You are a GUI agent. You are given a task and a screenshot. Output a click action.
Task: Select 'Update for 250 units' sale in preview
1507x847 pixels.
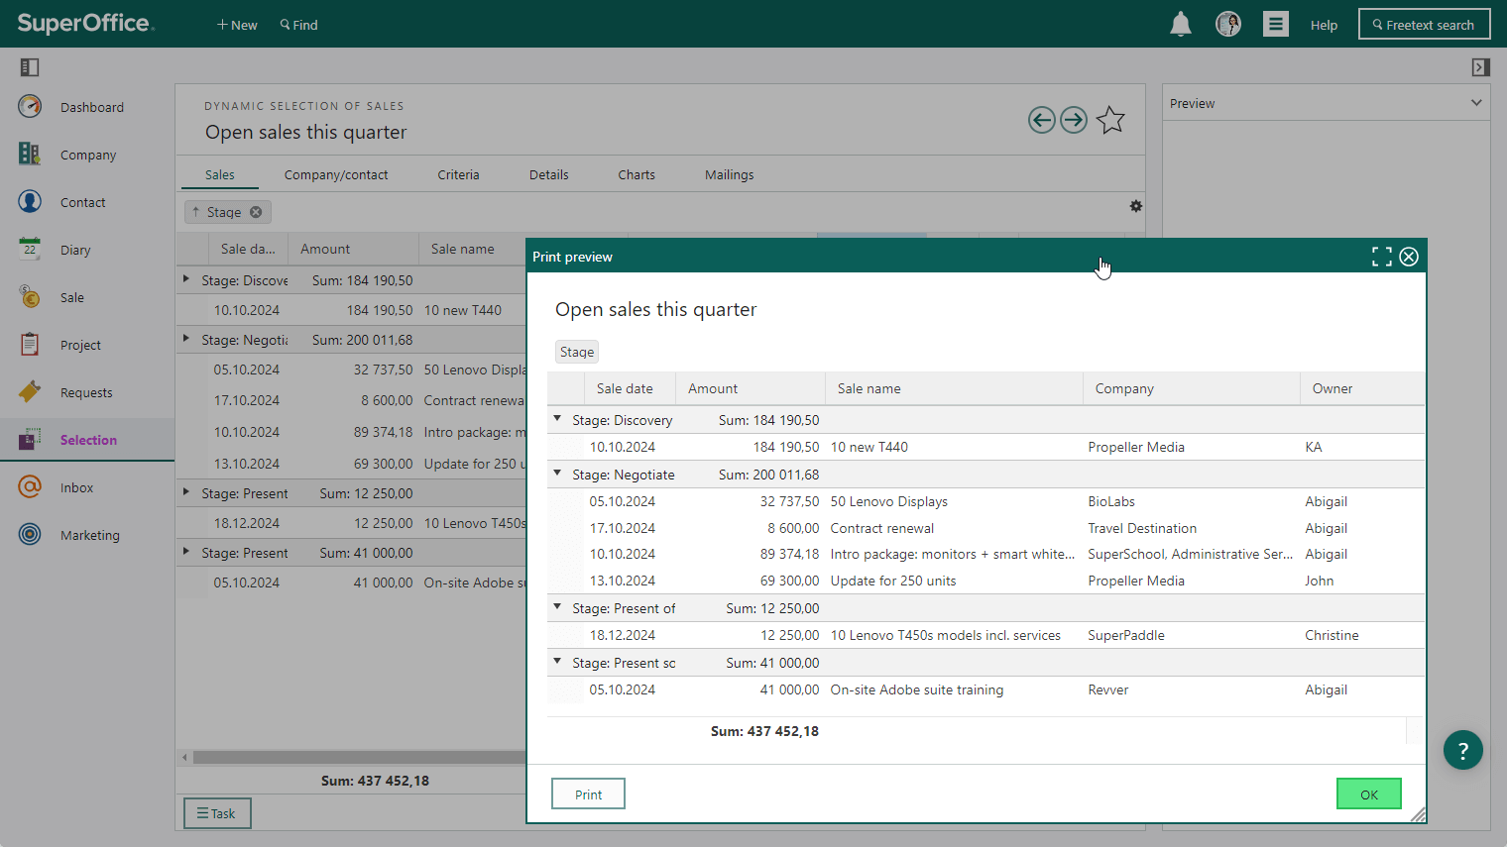click(893, 581)
